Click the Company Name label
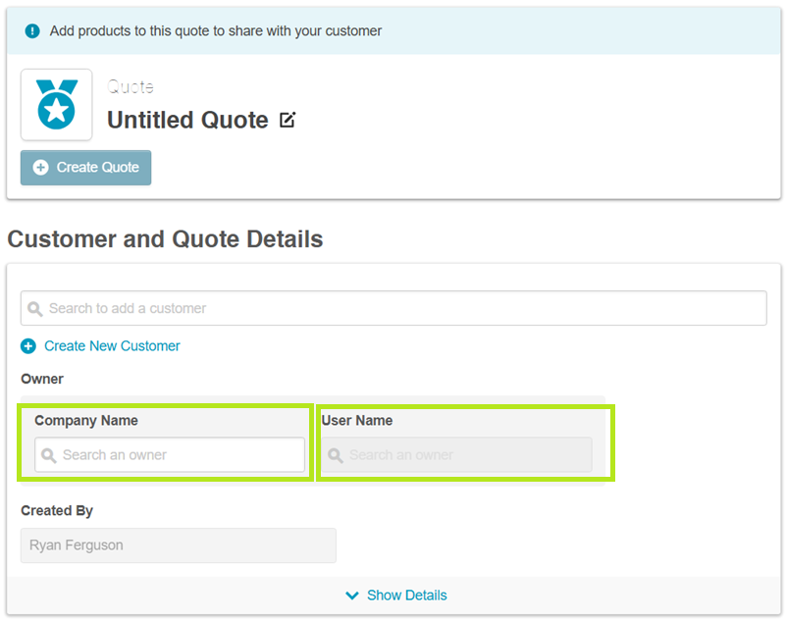 coord(86,421)
